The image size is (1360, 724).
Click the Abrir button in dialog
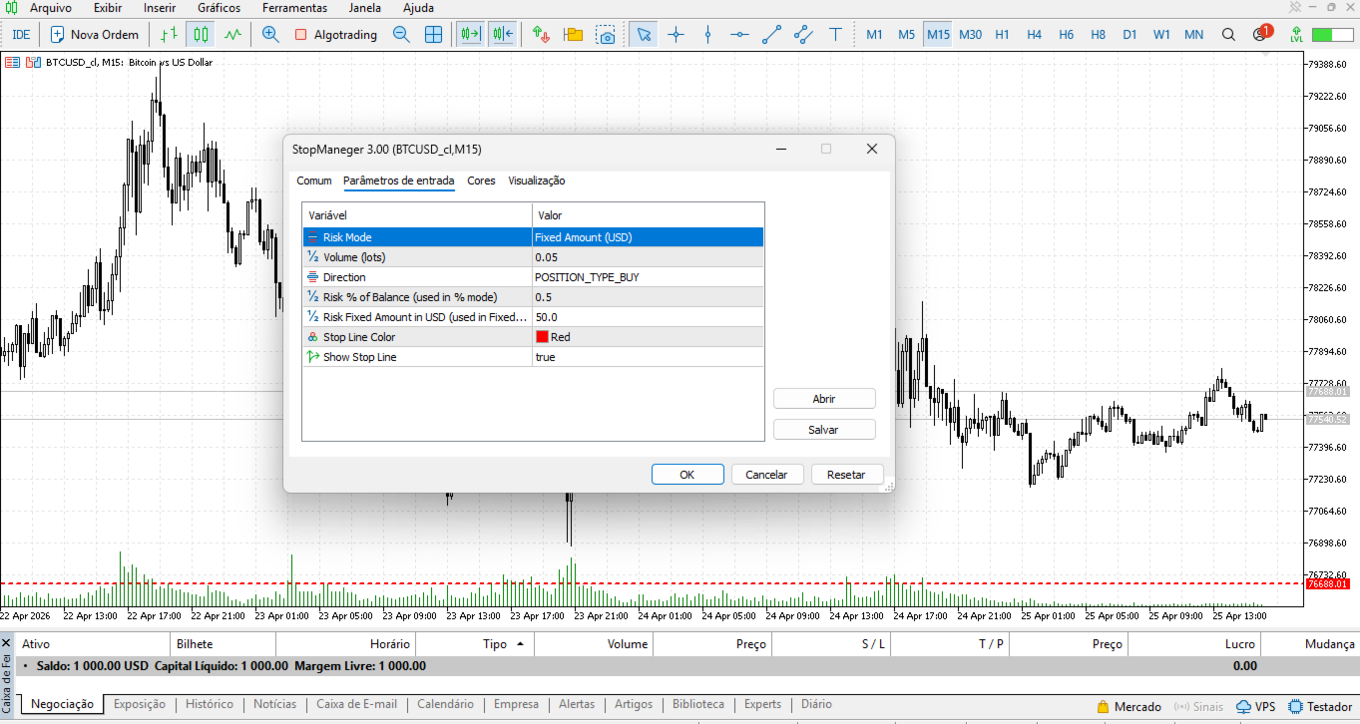(x=824, y=399)
